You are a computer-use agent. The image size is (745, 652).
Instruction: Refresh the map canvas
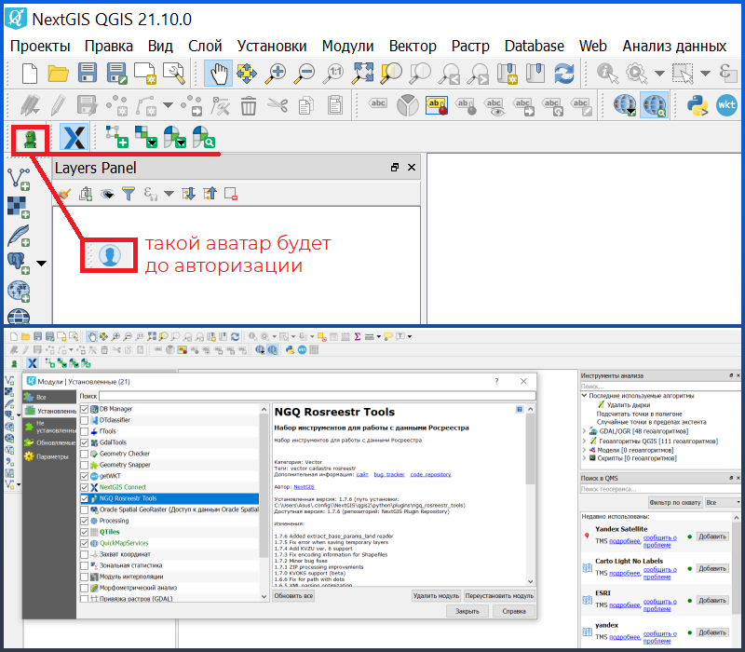coord(564,74)
